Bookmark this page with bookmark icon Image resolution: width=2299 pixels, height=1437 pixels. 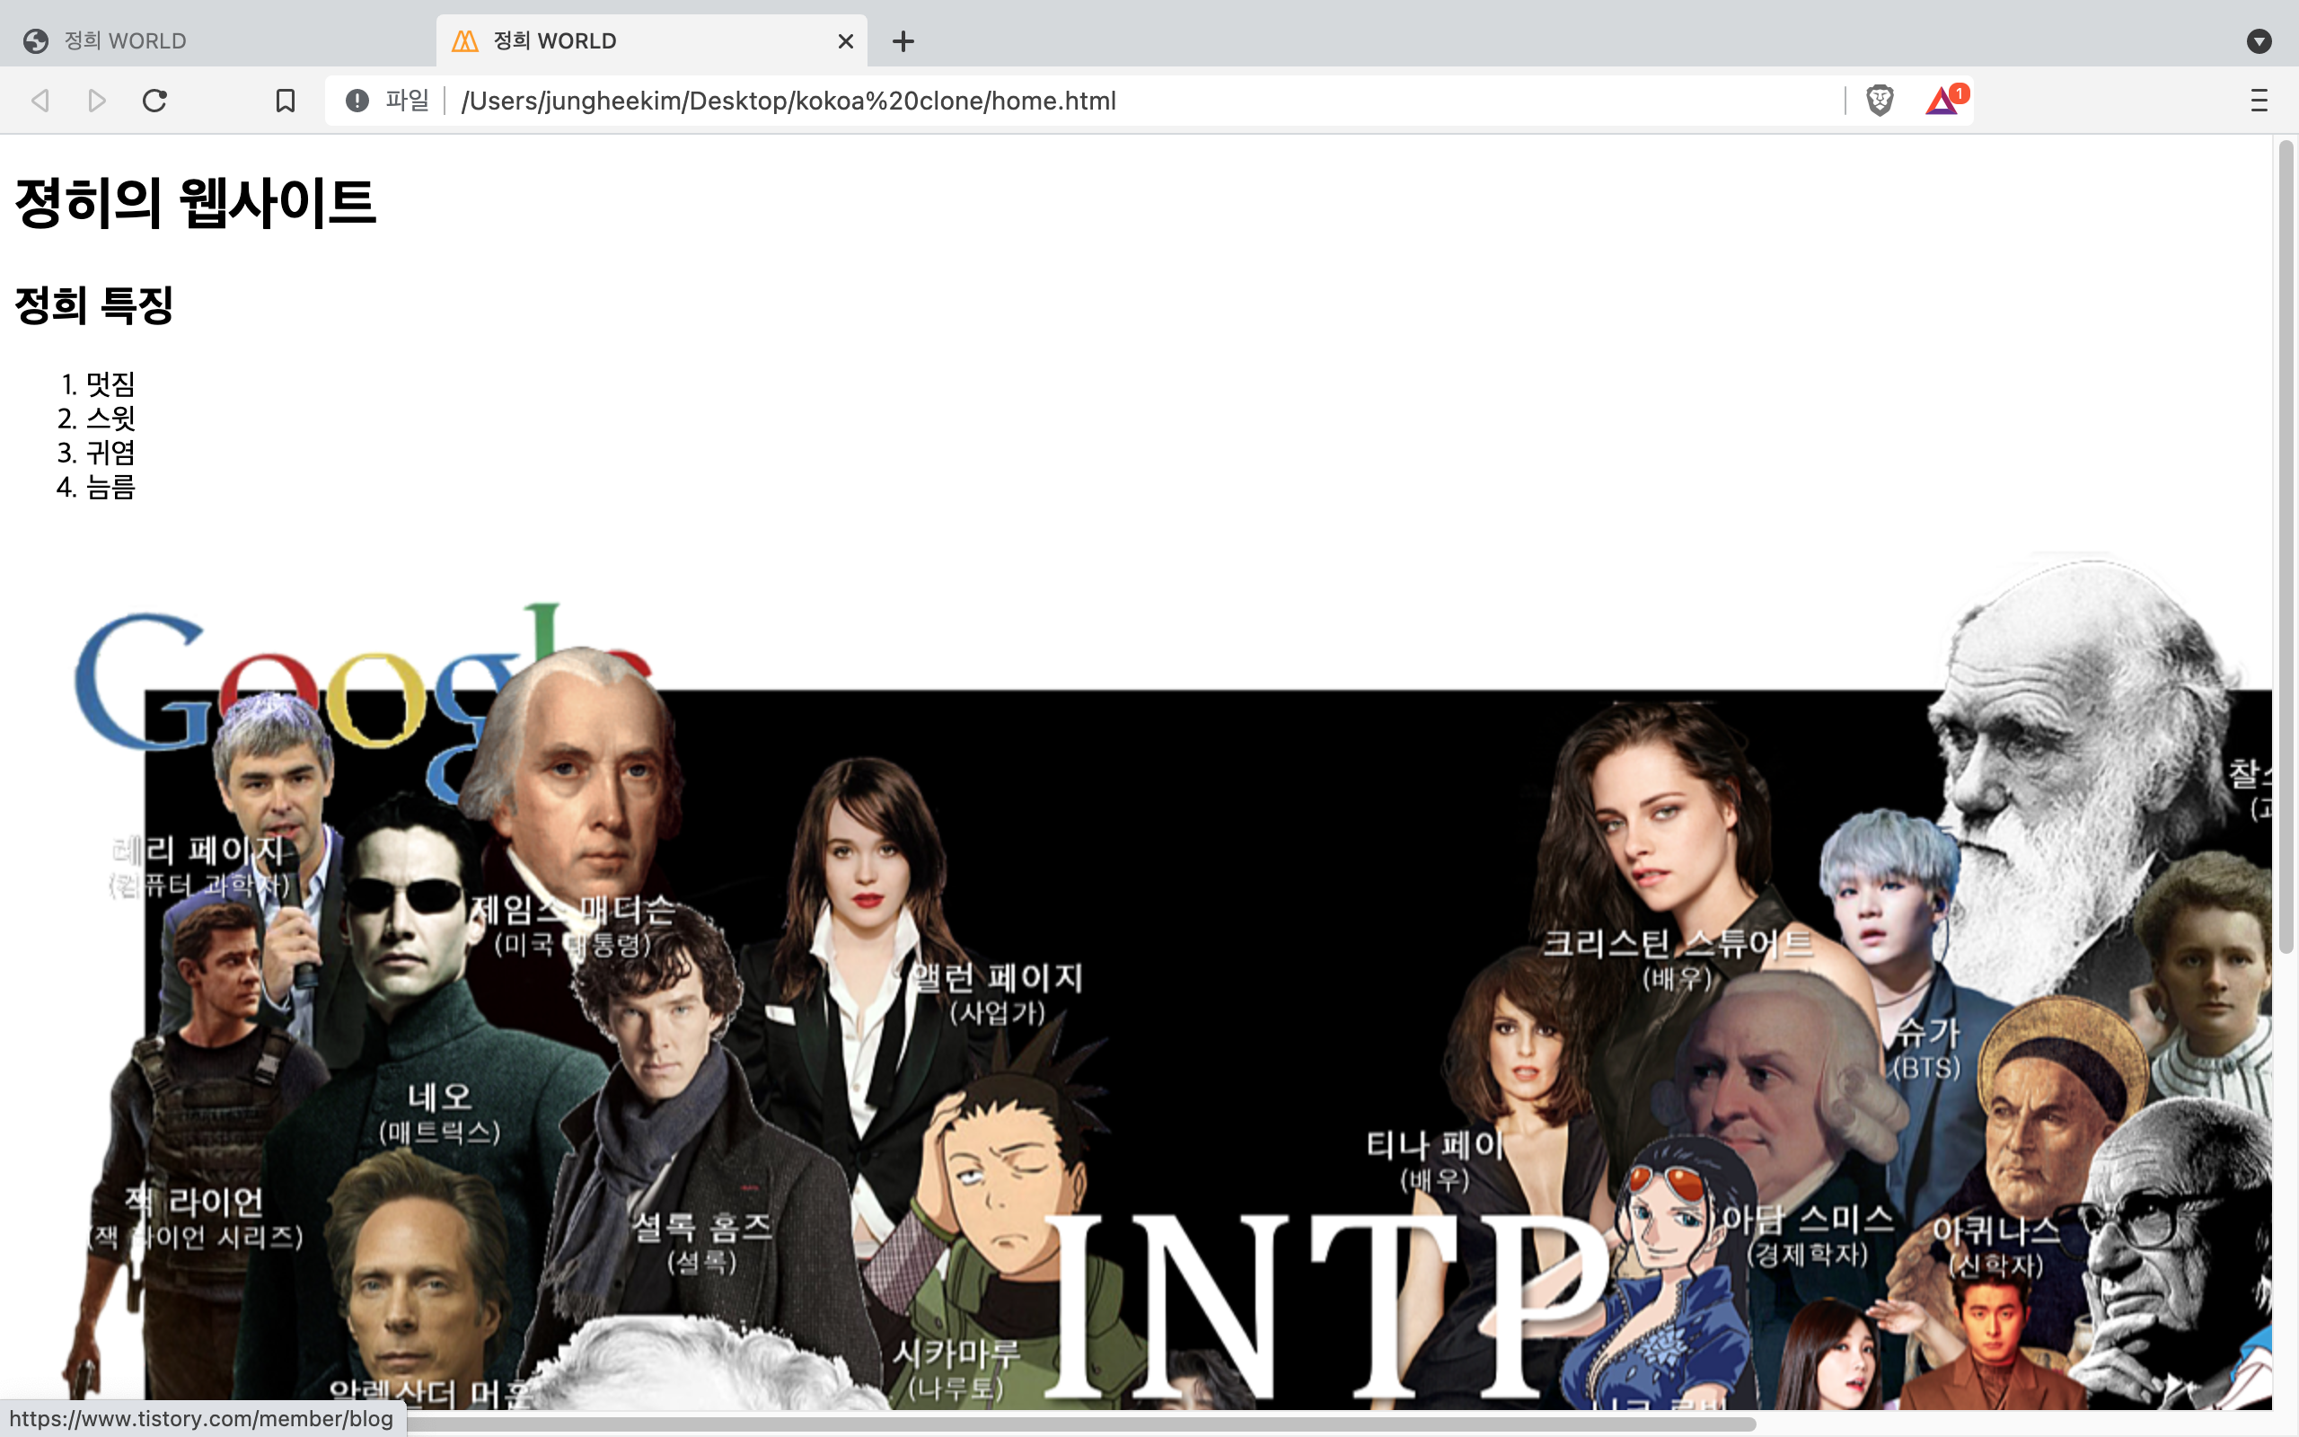285,100
